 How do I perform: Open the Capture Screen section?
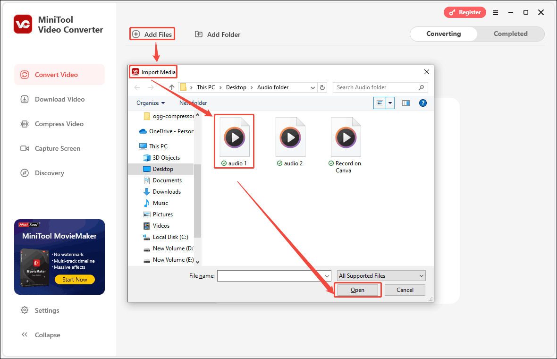[59, 148]
